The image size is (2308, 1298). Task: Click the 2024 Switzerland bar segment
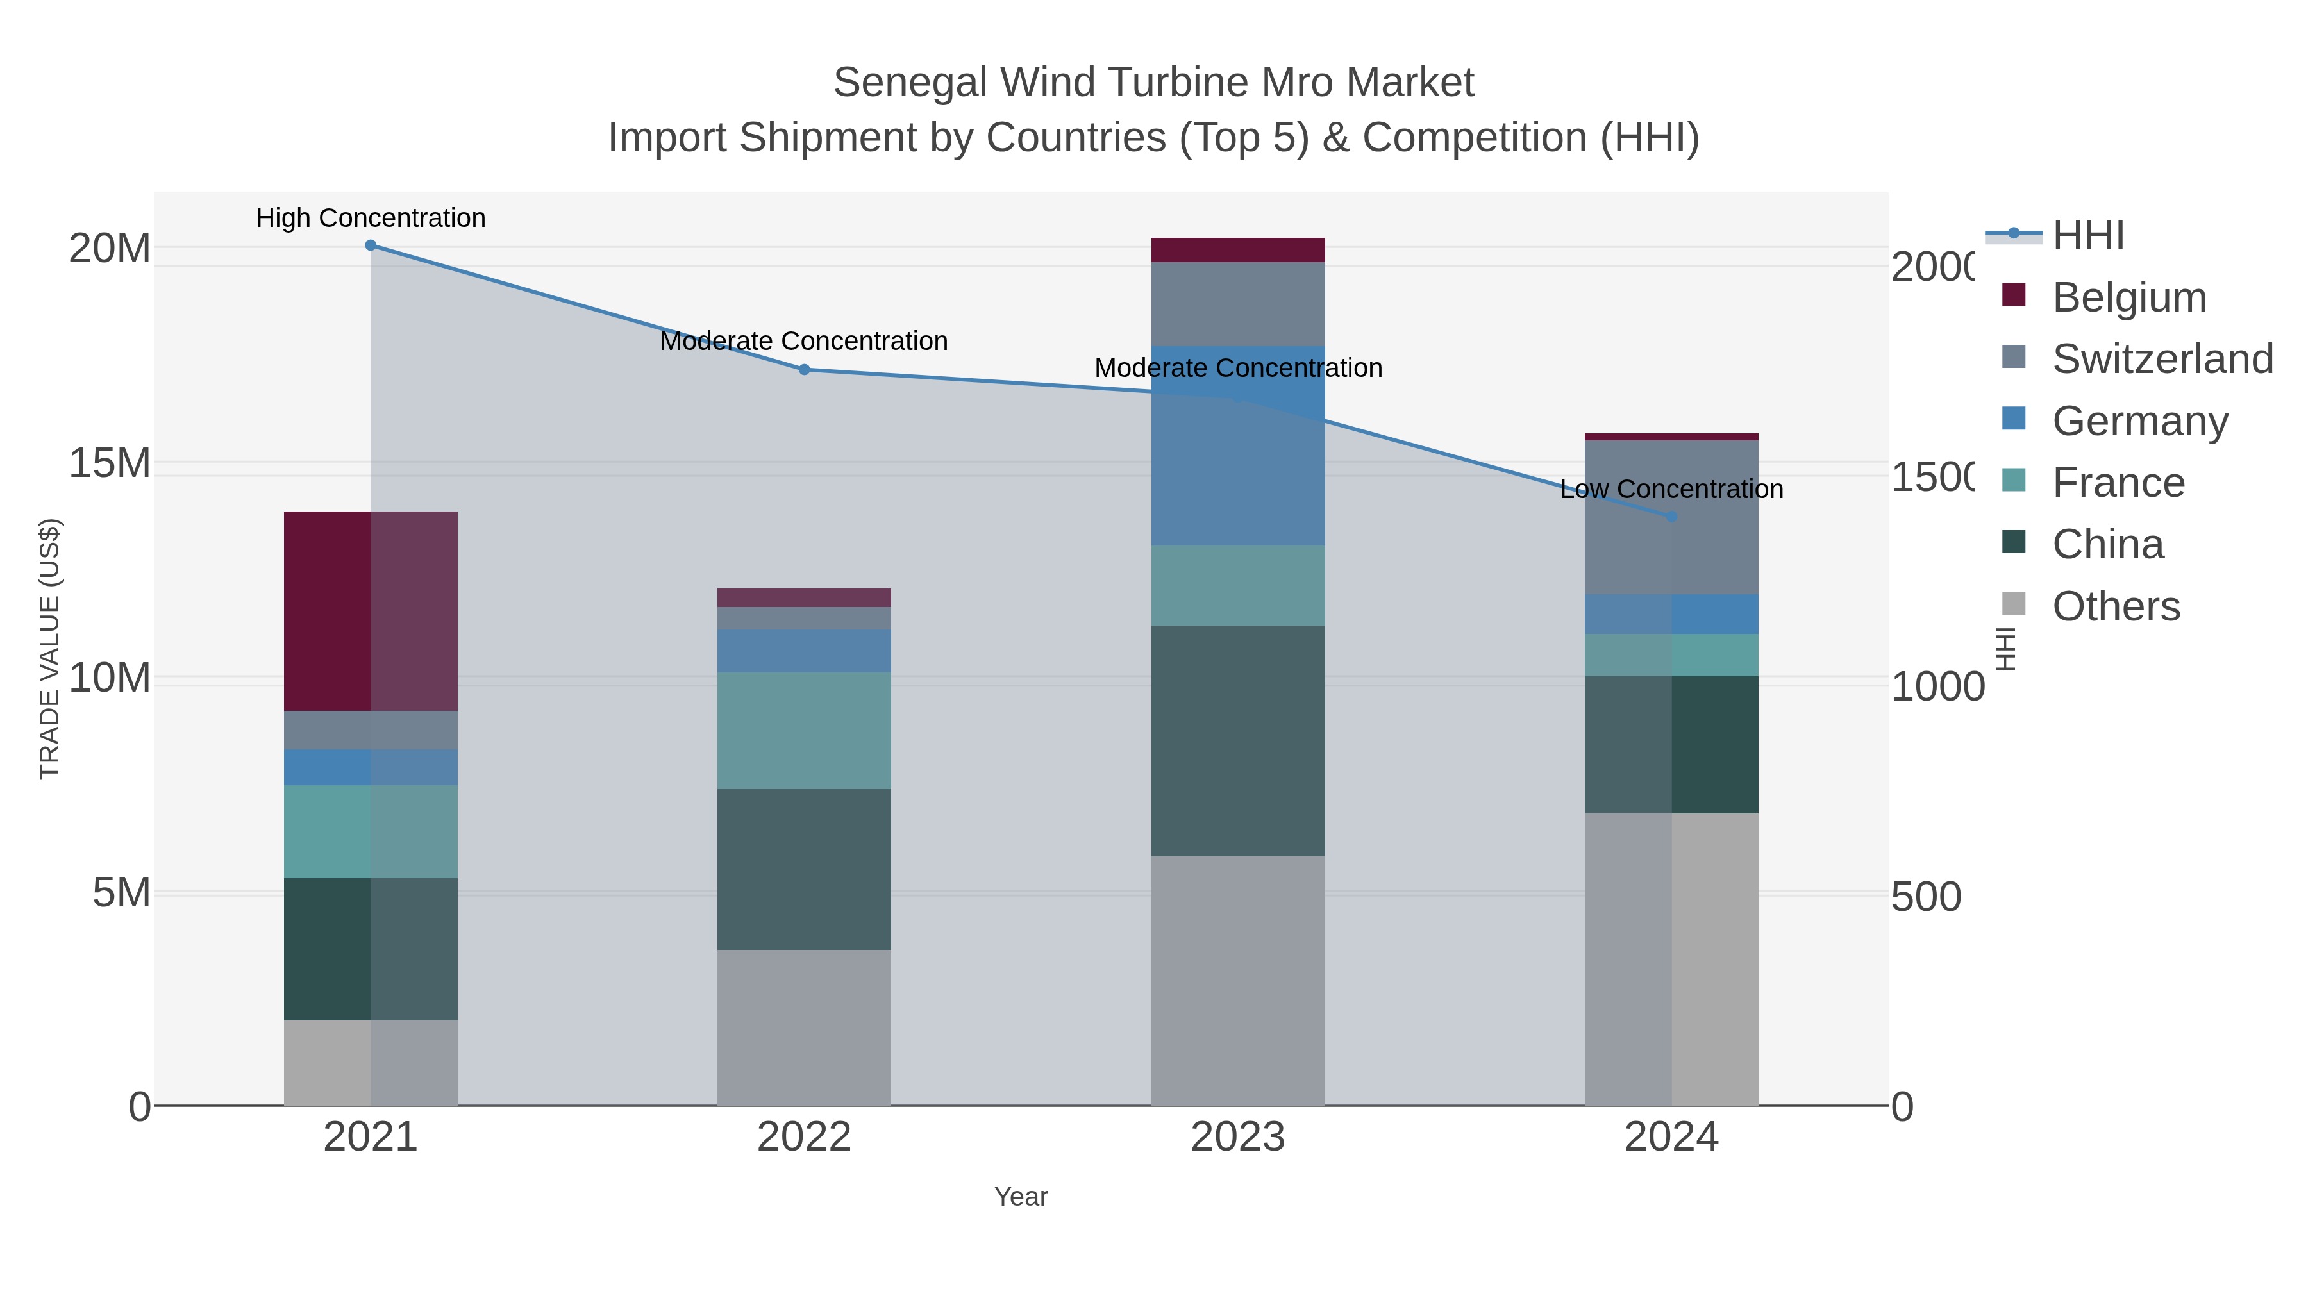coord(1672,518)
